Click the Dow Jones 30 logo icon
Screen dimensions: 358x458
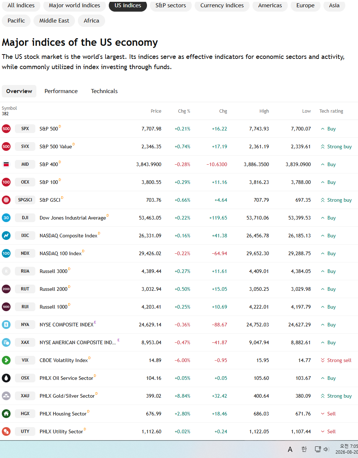coord(6,218)
